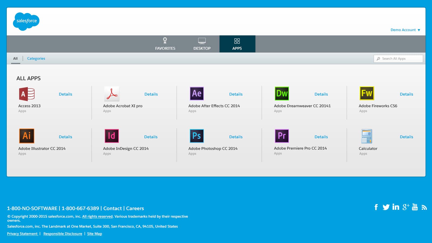Show the All apps filter

[x=15, y=58]
